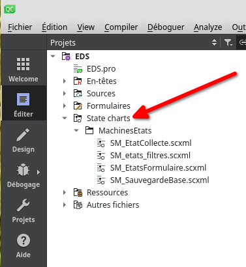Viewport: 246px width, 267px height.
Task: Click the State charts folder icon
Action: point(78,119)
